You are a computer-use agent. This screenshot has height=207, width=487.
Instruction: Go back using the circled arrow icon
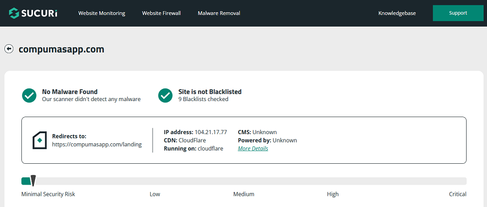pos(9,49)
